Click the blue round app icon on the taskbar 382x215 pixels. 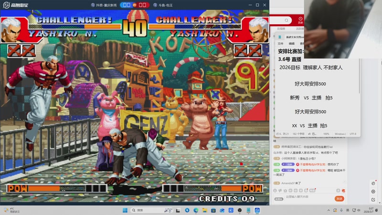coord(187,210)
